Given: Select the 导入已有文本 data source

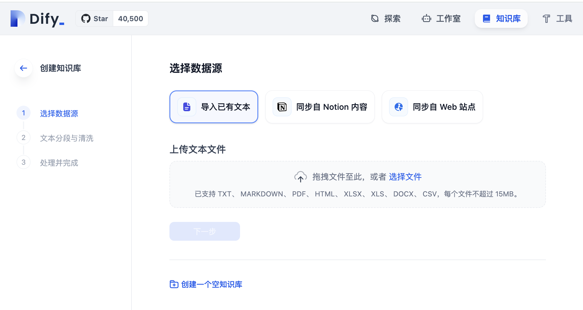Looking at the screenshot, I should [x=214, y=107].
